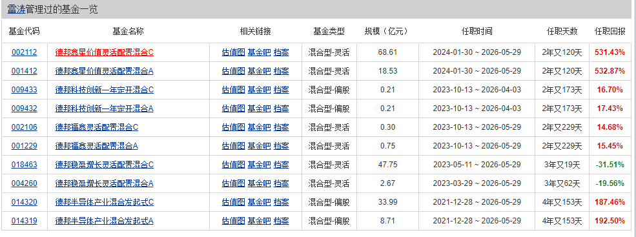Select the 47.75 fund size cell
The width and height of the screenshot is (636, 237).
(x=388, y=165)
